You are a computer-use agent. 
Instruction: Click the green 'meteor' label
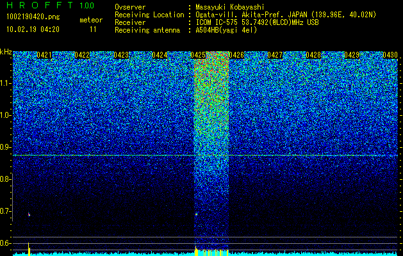[91, 20]
